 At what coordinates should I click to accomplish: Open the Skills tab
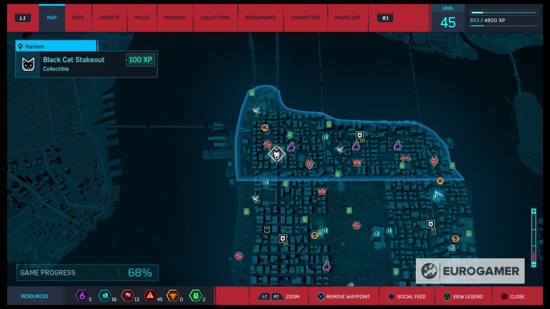point(142,18)
